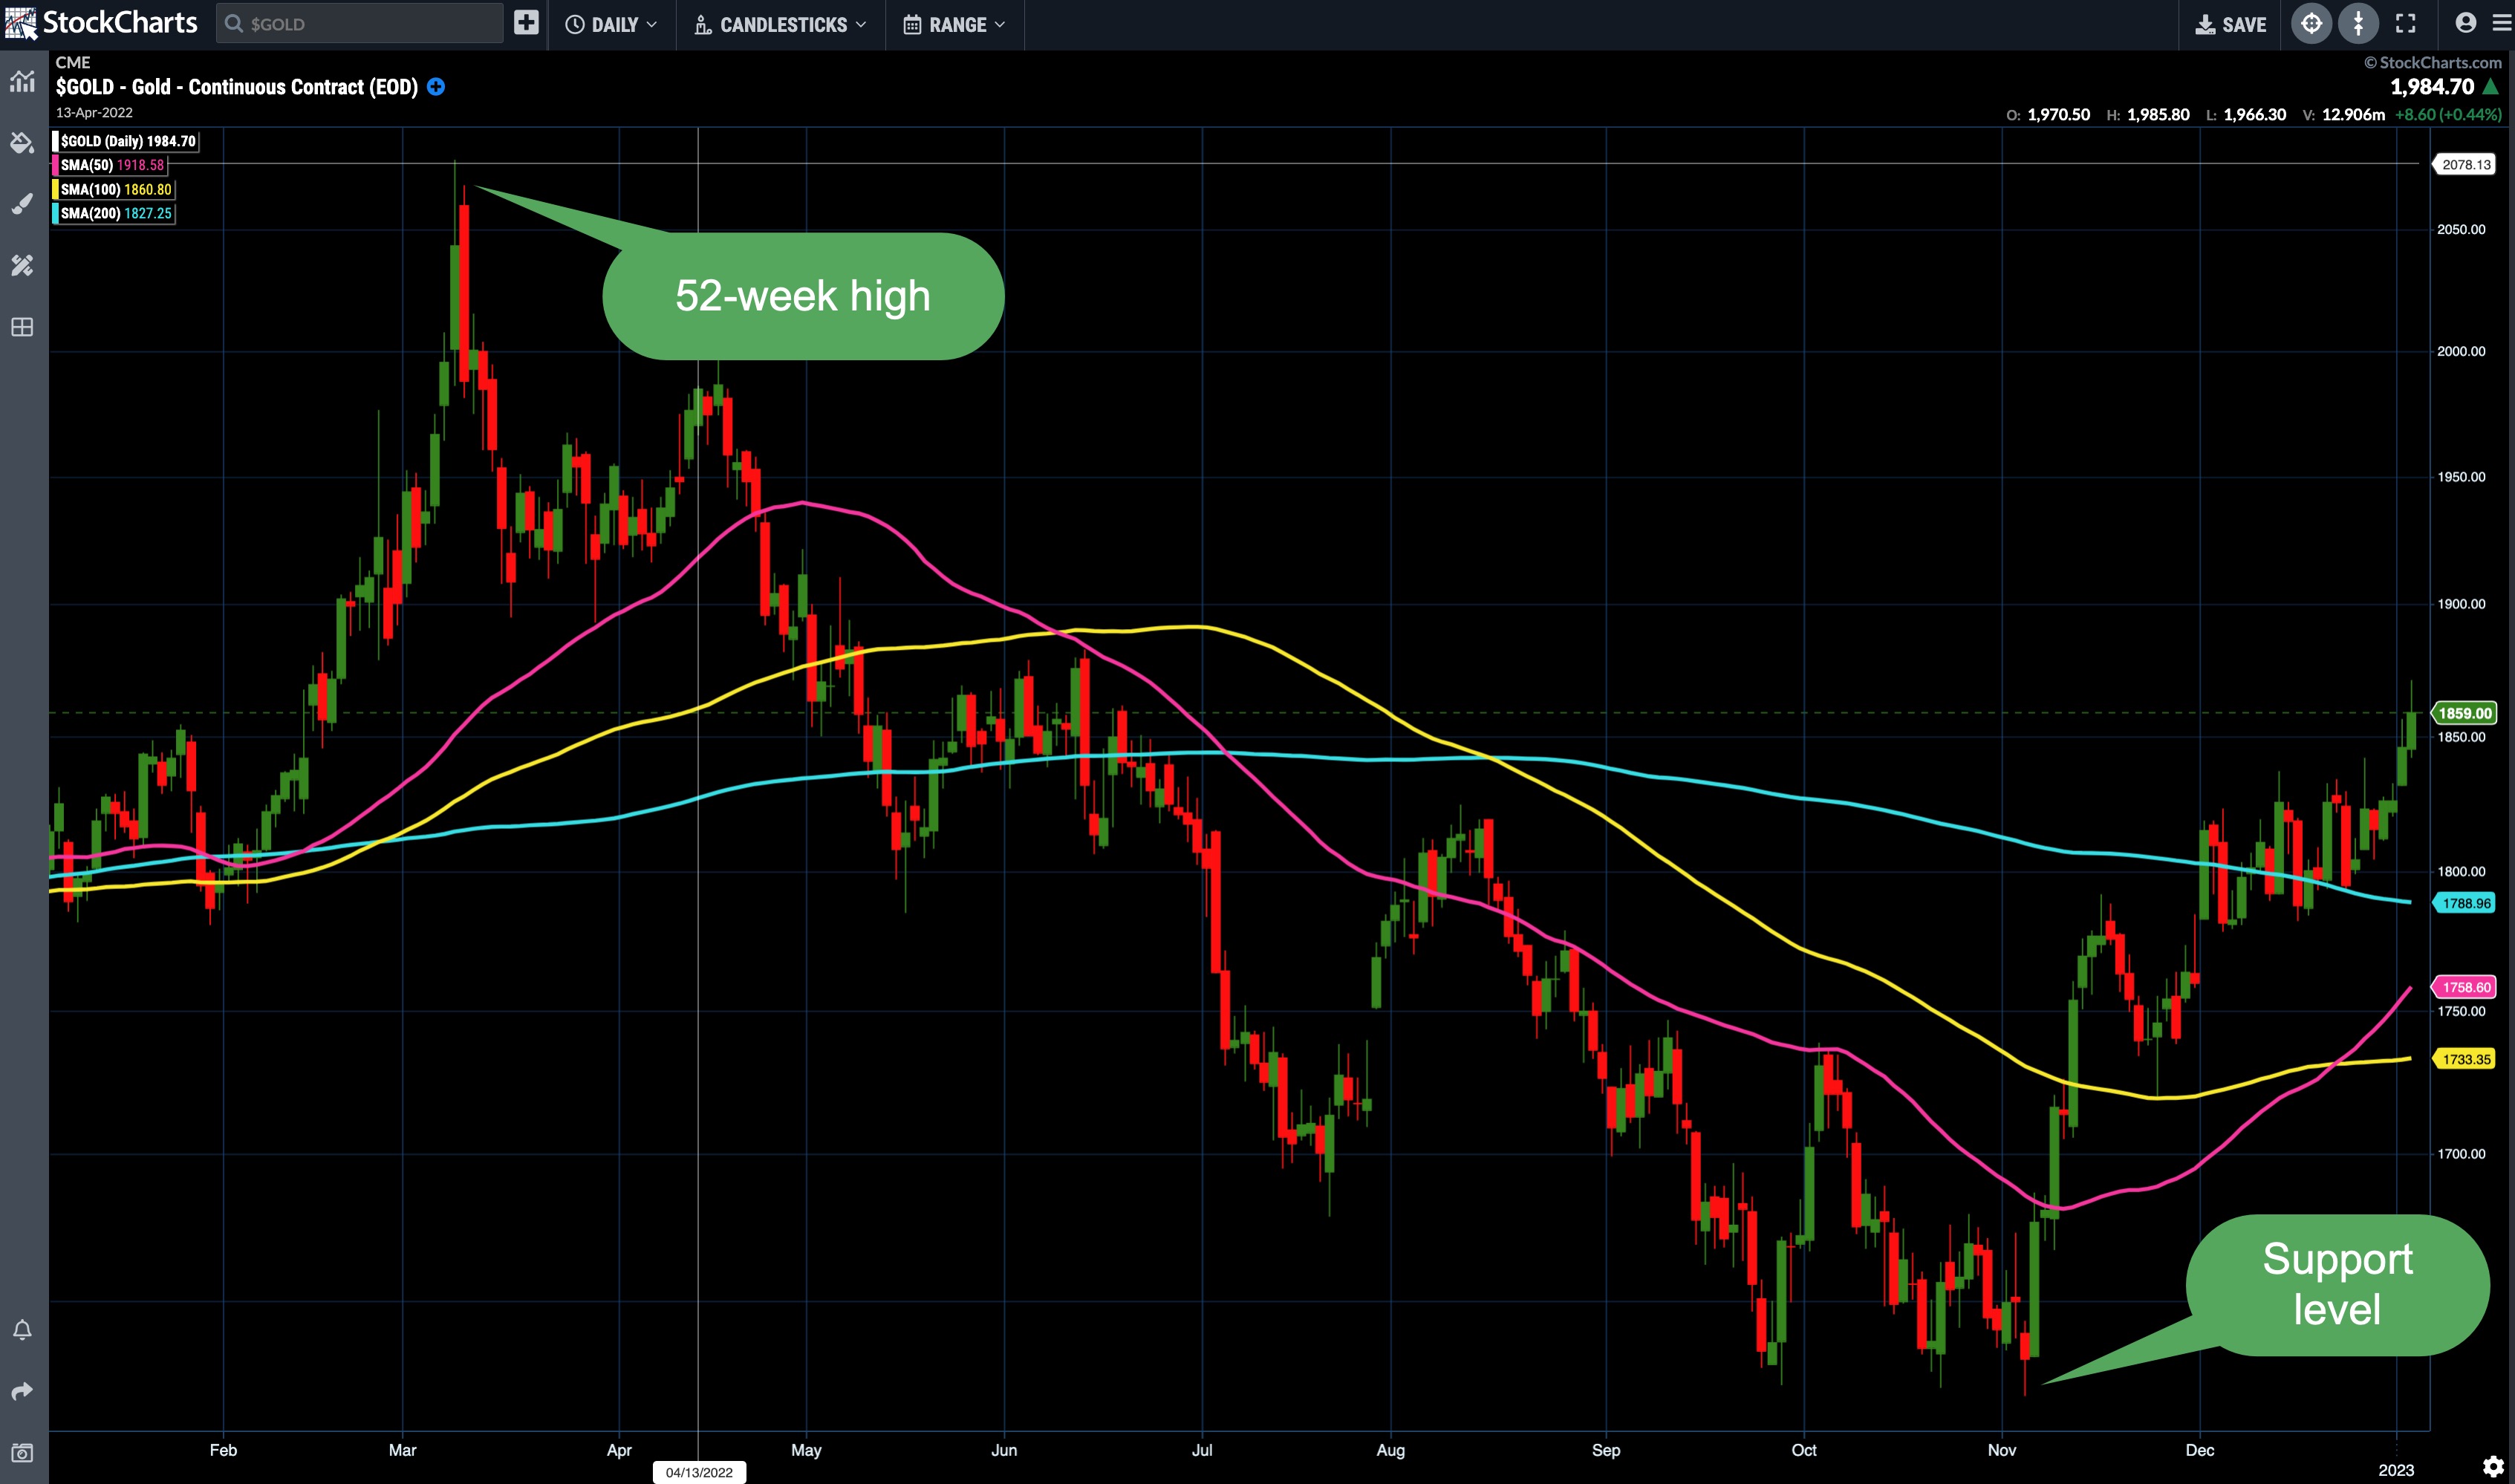
Task: Click the StockCharts logo link
Action: 102,22
